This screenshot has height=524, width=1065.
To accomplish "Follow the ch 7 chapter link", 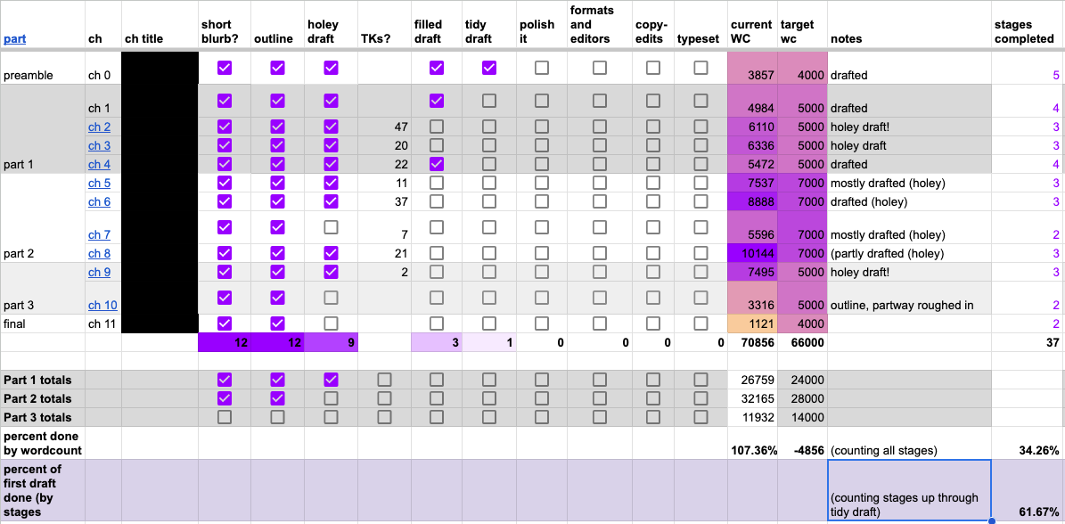I will point(99,234).
